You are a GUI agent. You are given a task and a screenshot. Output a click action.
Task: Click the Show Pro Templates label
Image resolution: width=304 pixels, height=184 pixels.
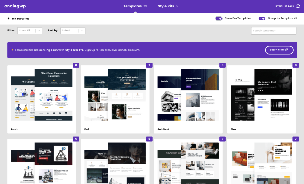tap(238, 18)
